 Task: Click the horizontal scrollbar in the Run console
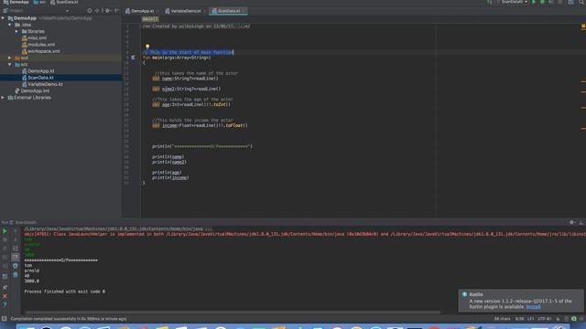[233, 313]
